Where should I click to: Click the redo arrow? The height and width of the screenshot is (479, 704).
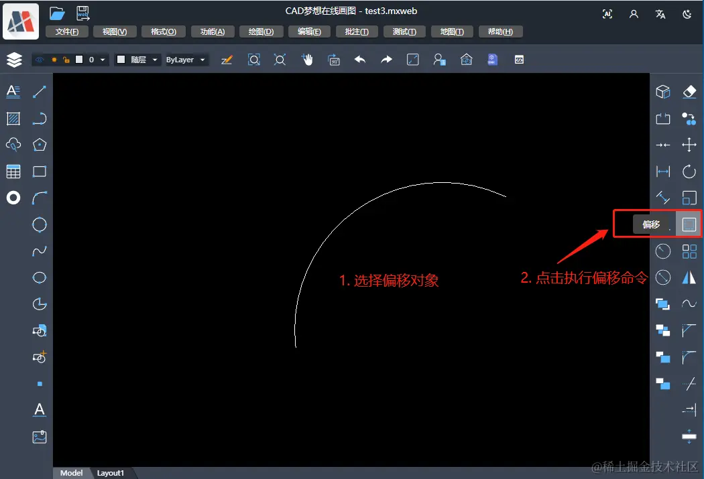point(387,59)
